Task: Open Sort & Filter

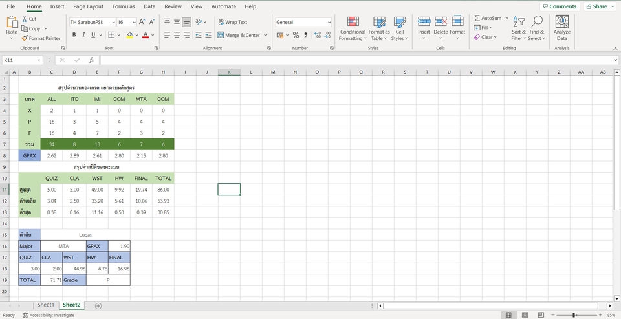Action: click(x=518, y=28)
